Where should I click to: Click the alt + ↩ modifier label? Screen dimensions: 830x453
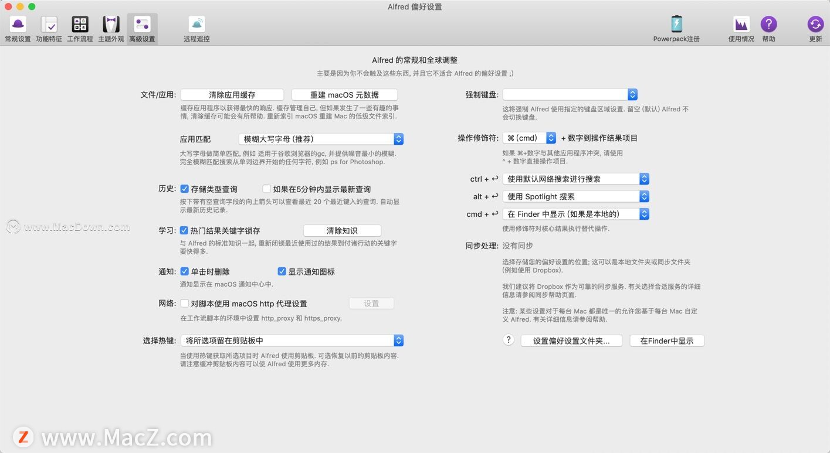point(486,197)
